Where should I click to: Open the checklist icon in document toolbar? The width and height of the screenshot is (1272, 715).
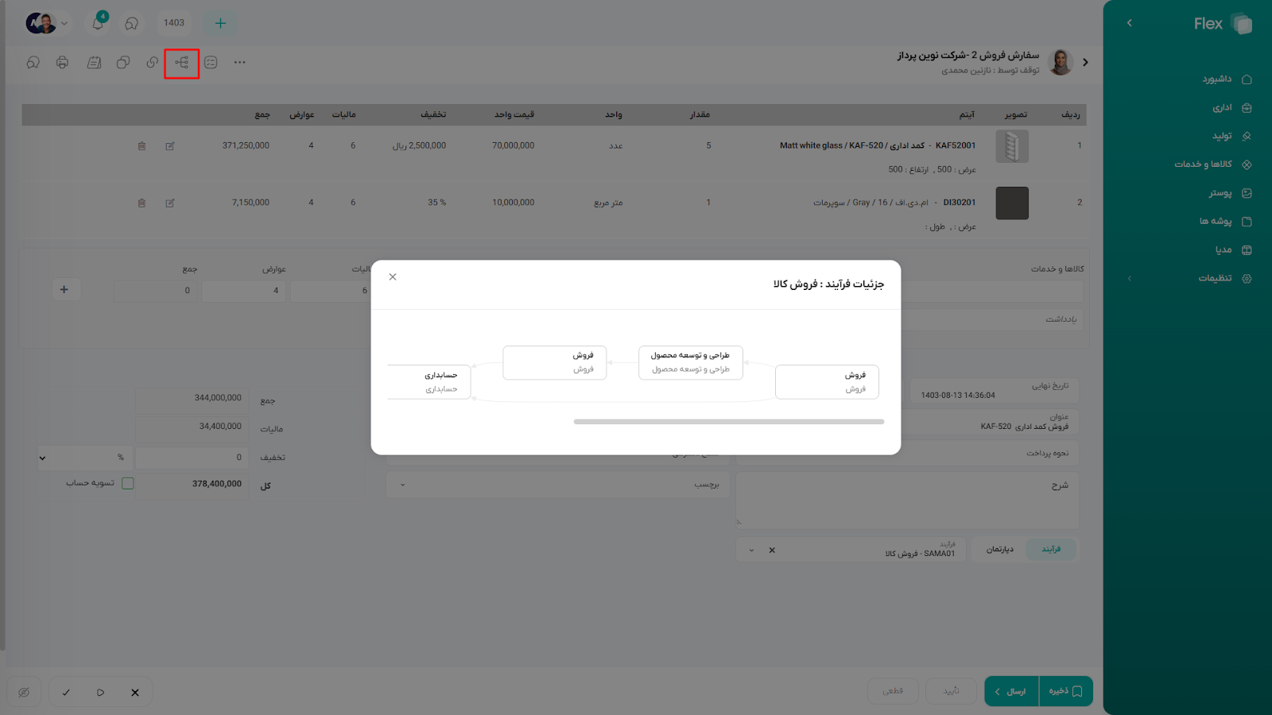[211, 62]
